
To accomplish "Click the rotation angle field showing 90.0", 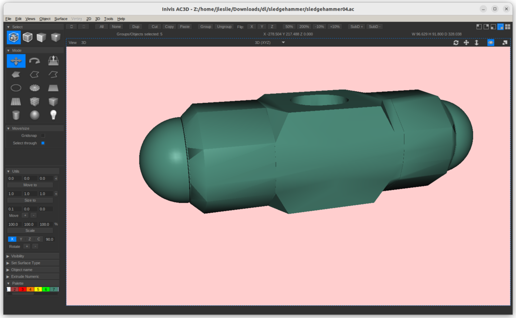I will coord(49,239).
